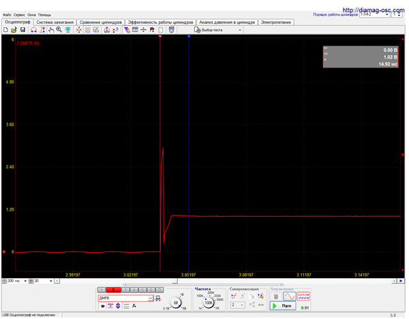409x319 pixels.
Task: Open the Помощь menu
Action: 44,15
